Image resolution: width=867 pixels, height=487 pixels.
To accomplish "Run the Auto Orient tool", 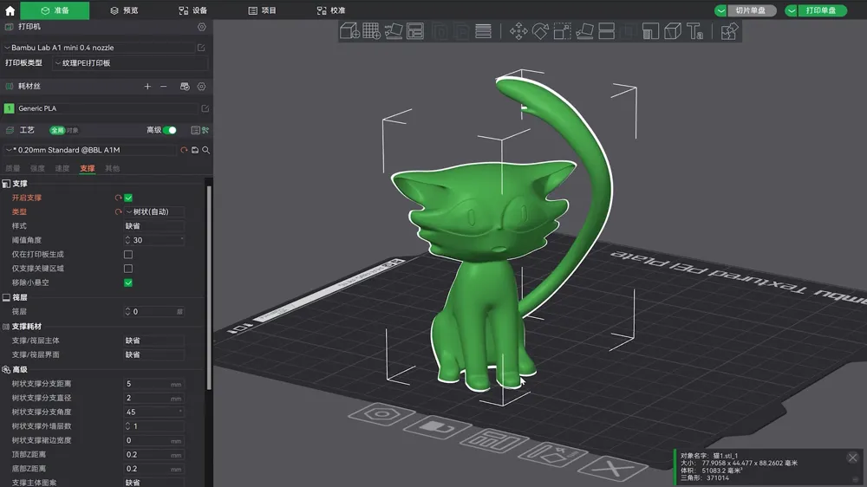I will coord(393,31).
